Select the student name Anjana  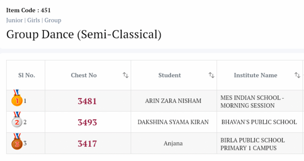pos(173,144)
